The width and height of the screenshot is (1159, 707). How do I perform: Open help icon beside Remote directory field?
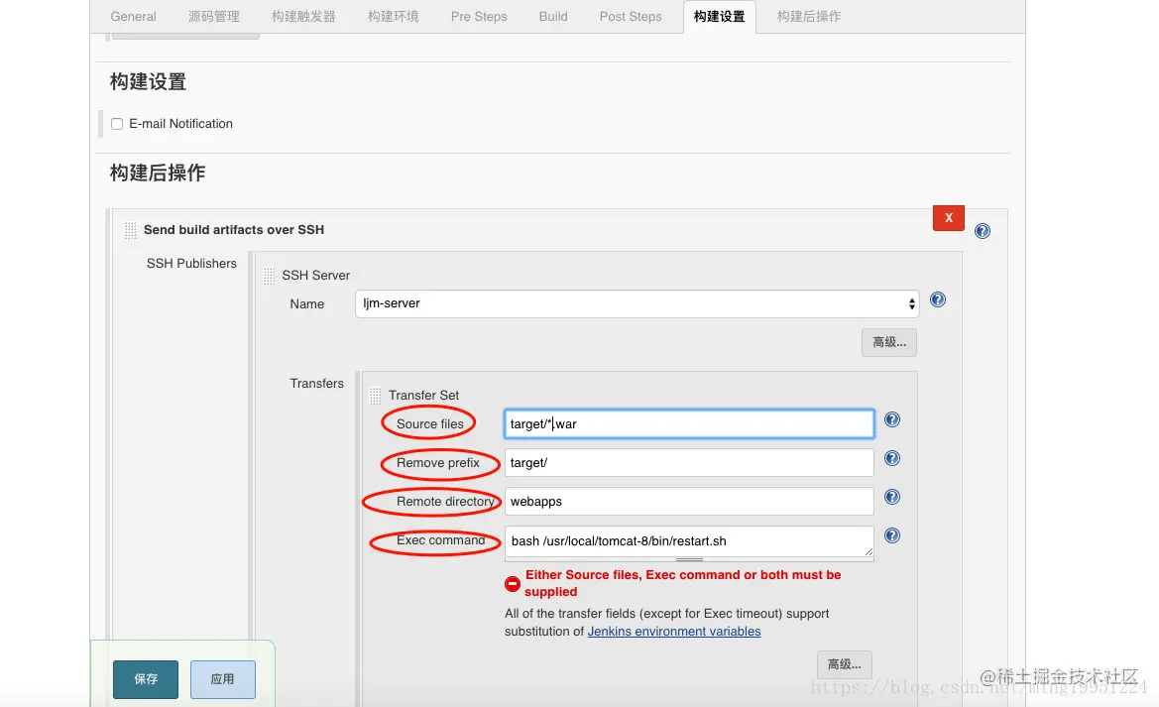892,496
